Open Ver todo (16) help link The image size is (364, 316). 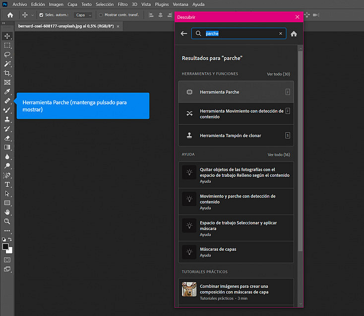pos(279,155)
